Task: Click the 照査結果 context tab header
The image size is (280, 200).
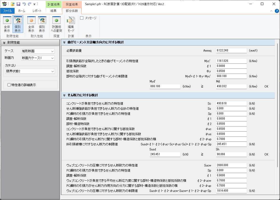Action: [72, 4]
